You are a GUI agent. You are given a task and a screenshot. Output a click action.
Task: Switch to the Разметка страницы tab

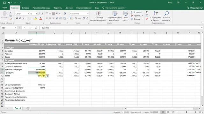(x=41, y=8)
